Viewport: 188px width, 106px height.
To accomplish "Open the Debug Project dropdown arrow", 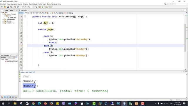I will pos(48,7).
